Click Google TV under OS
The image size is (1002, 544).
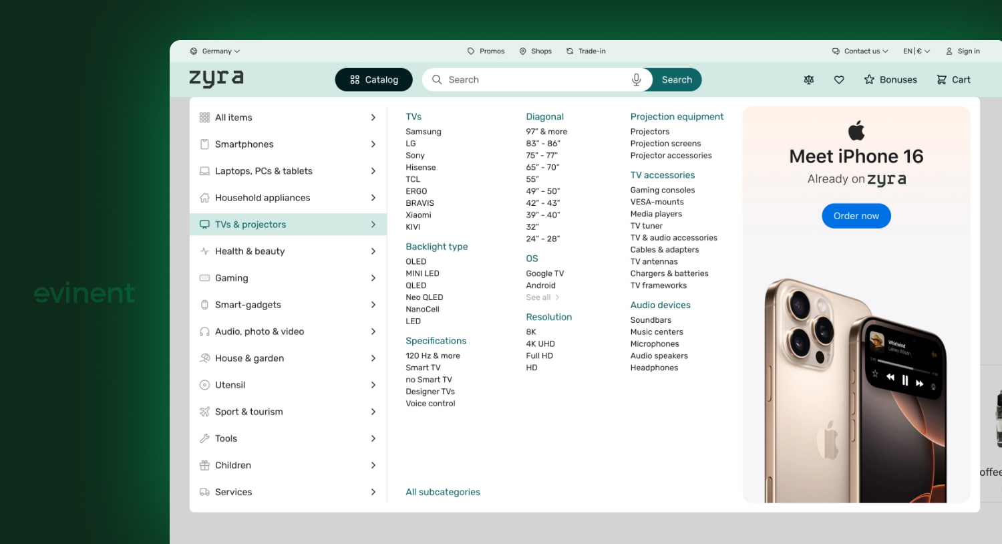pyautogui.click(x=545, y=273)
